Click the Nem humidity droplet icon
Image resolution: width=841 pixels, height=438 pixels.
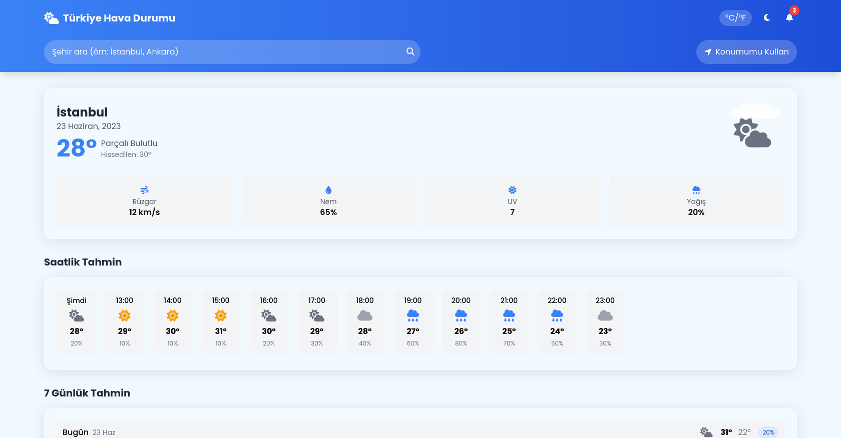(x=328, y=190)
